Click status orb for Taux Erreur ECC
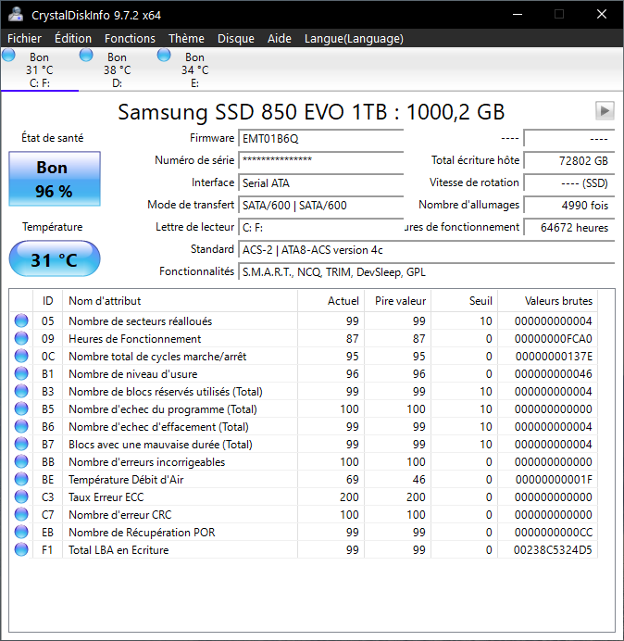Image resolution: width=624 pixels, height=641 pixels. point(21,496)
